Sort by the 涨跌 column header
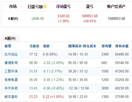The height and width of the screenshot is (102, 132). click(46, 46)
